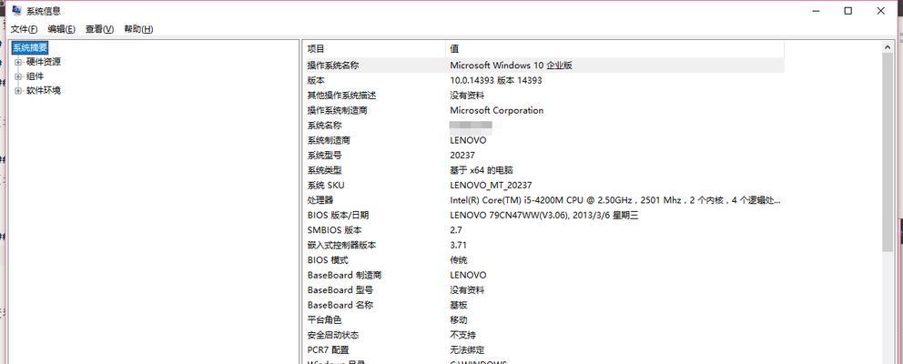The image size is (903, 364).
Task: Maximize the 系统信息 window
Action: [848, 11]
